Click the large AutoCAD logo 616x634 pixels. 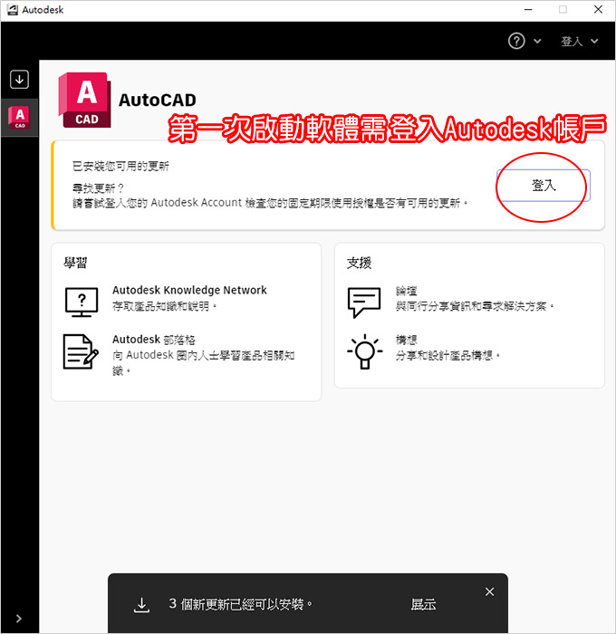click(x=84, y=100)
